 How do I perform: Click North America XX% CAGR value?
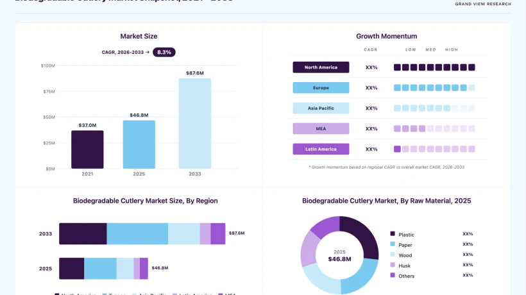click(x=371, y=67)
